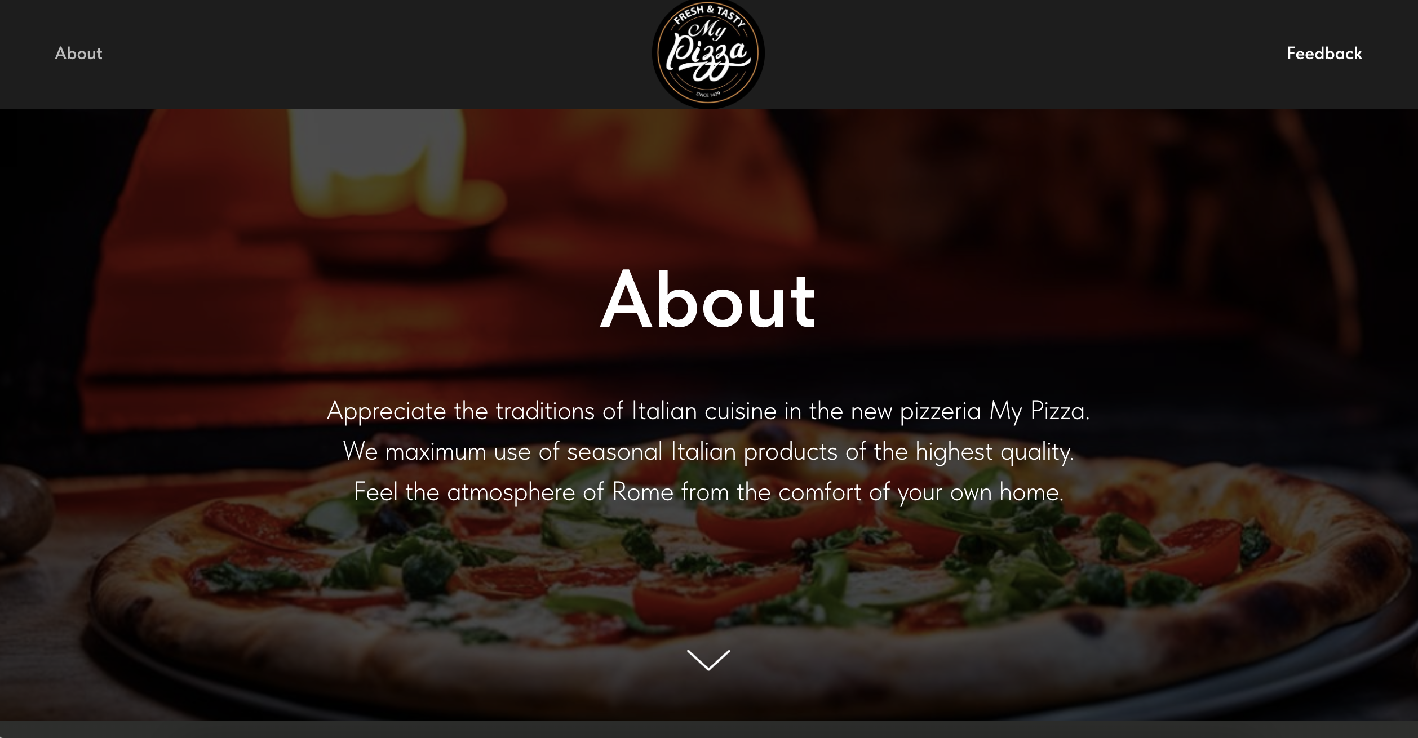Image resolution: width=1418 pixels, height=738 pixels.
Task: Click the word "seasonal" in the description
Action: click(614, 451)
